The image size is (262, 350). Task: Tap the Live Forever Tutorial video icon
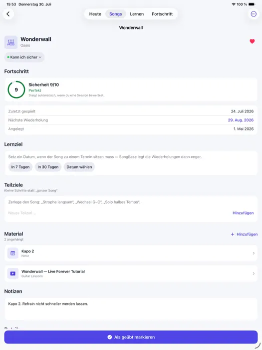(13, 273)
